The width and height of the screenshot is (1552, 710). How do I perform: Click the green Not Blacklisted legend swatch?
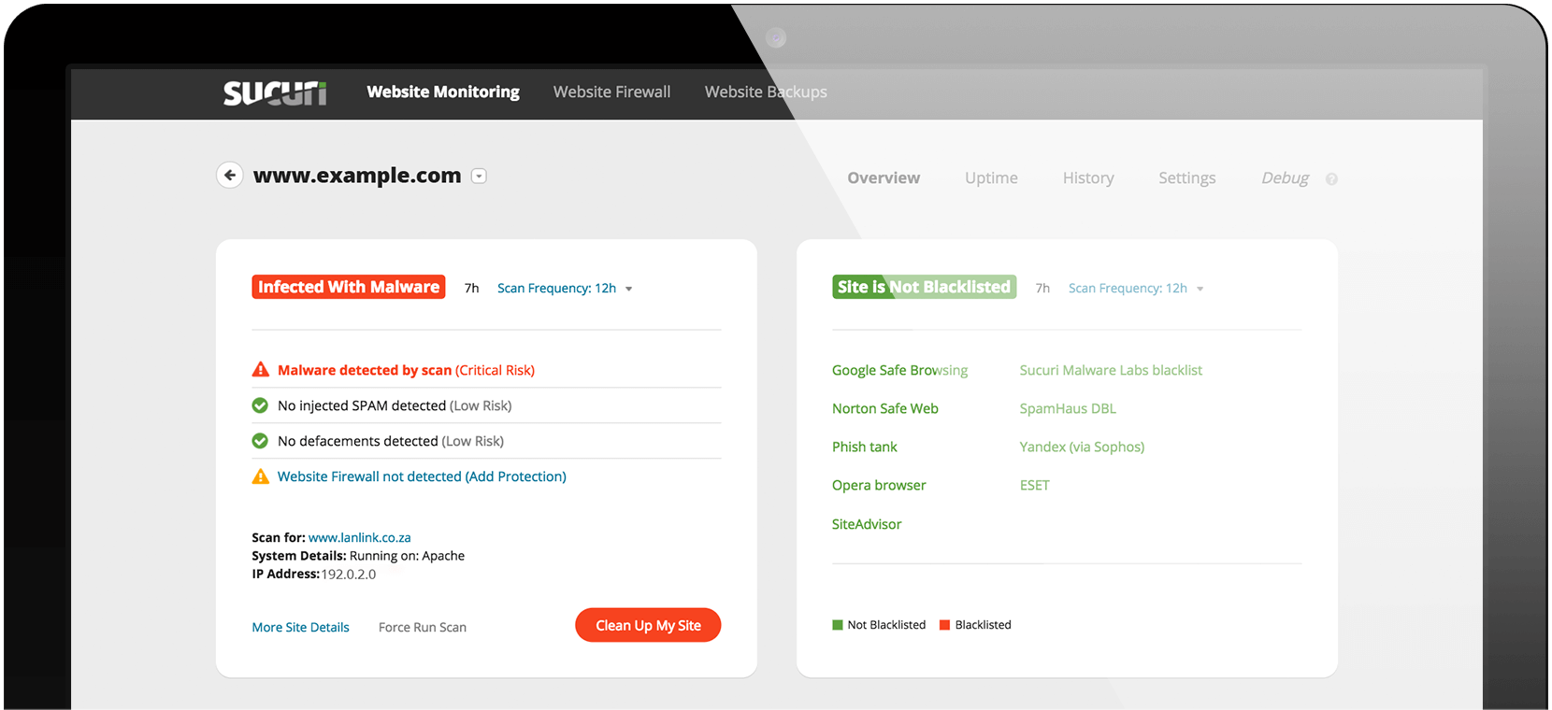[x=838, y=625]
